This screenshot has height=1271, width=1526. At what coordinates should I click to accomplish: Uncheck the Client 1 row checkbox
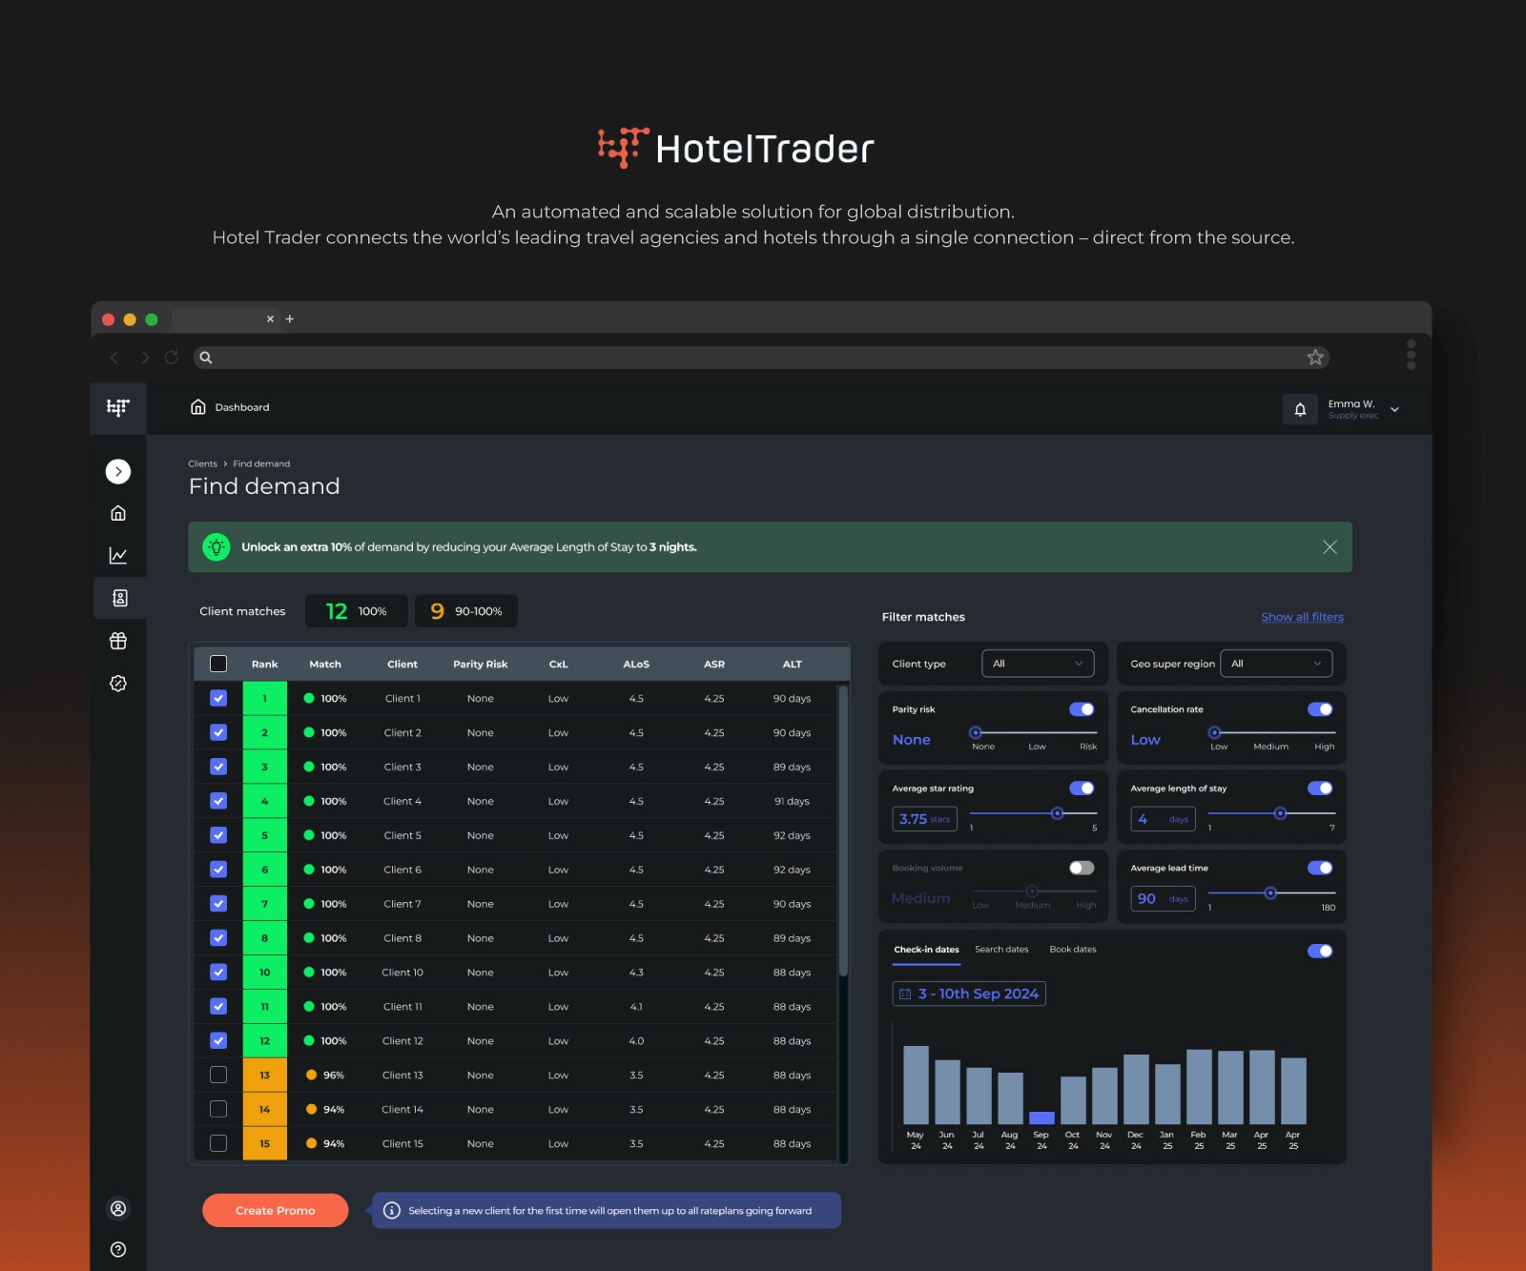pos(218,698)
